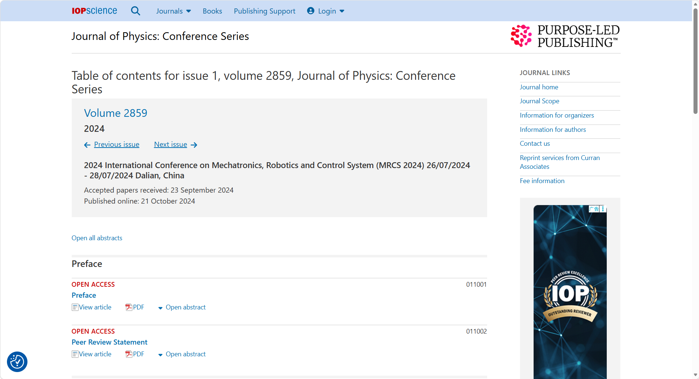This screenshot has width=699, height=379.
Task: Click the search magnifier icon
Action: 135,11
